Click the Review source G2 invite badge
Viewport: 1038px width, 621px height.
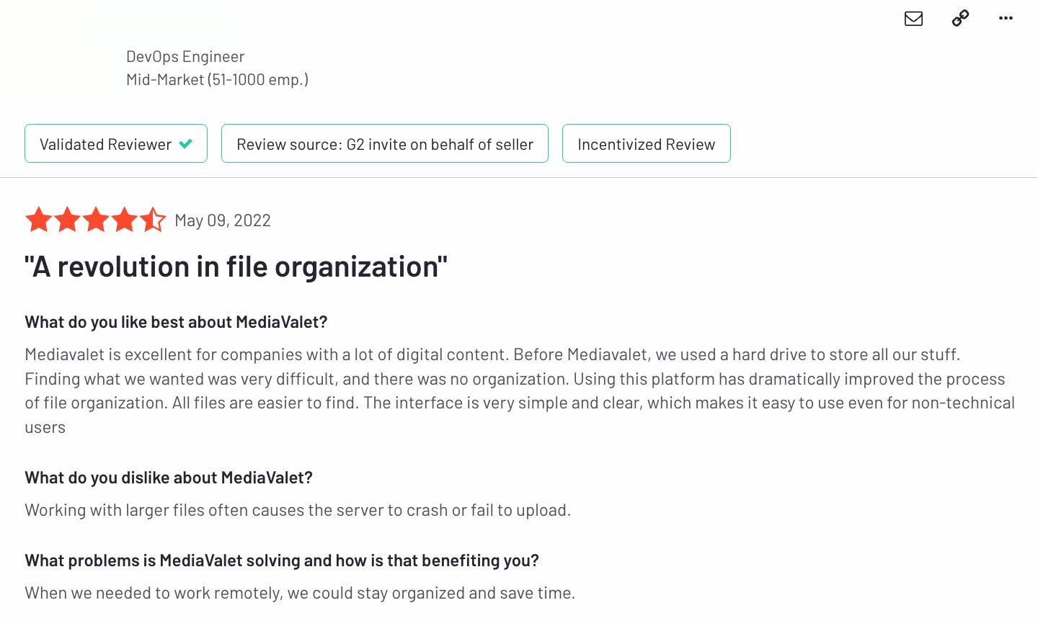click(x=385, y=143)
